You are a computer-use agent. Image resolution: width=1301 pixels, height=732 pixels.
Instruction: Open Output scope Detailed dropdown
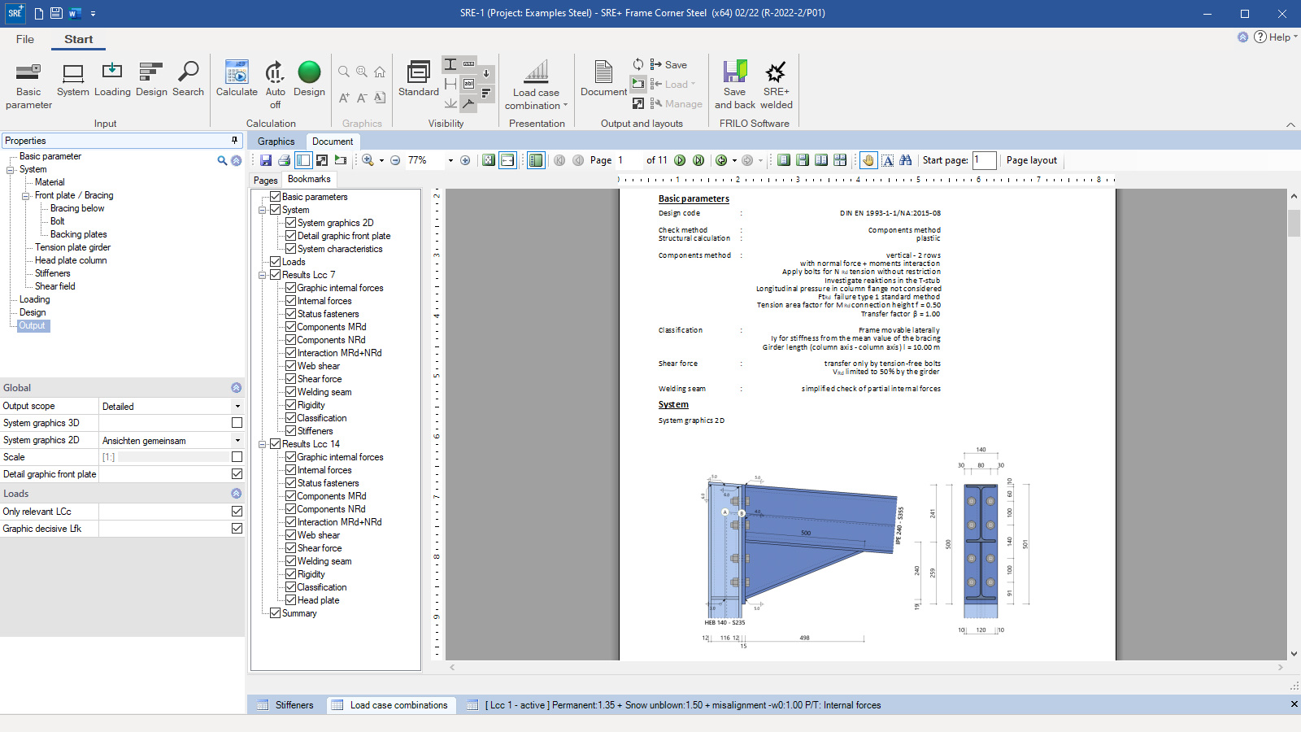pos(237,406)
